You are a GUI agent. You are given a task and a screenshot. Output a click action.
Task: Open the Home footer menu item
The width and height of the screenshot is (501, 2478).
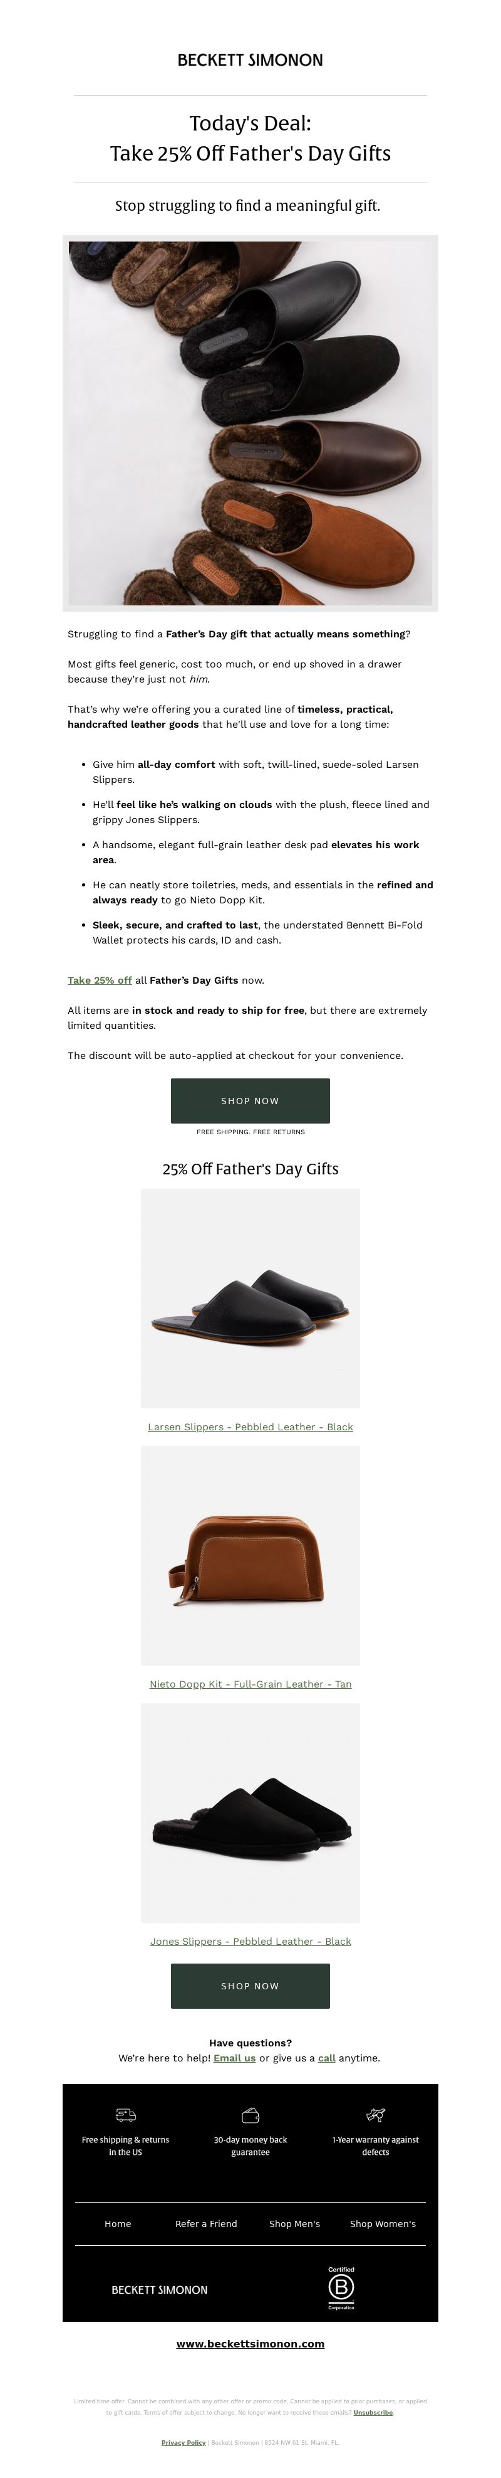[118, 2223]
